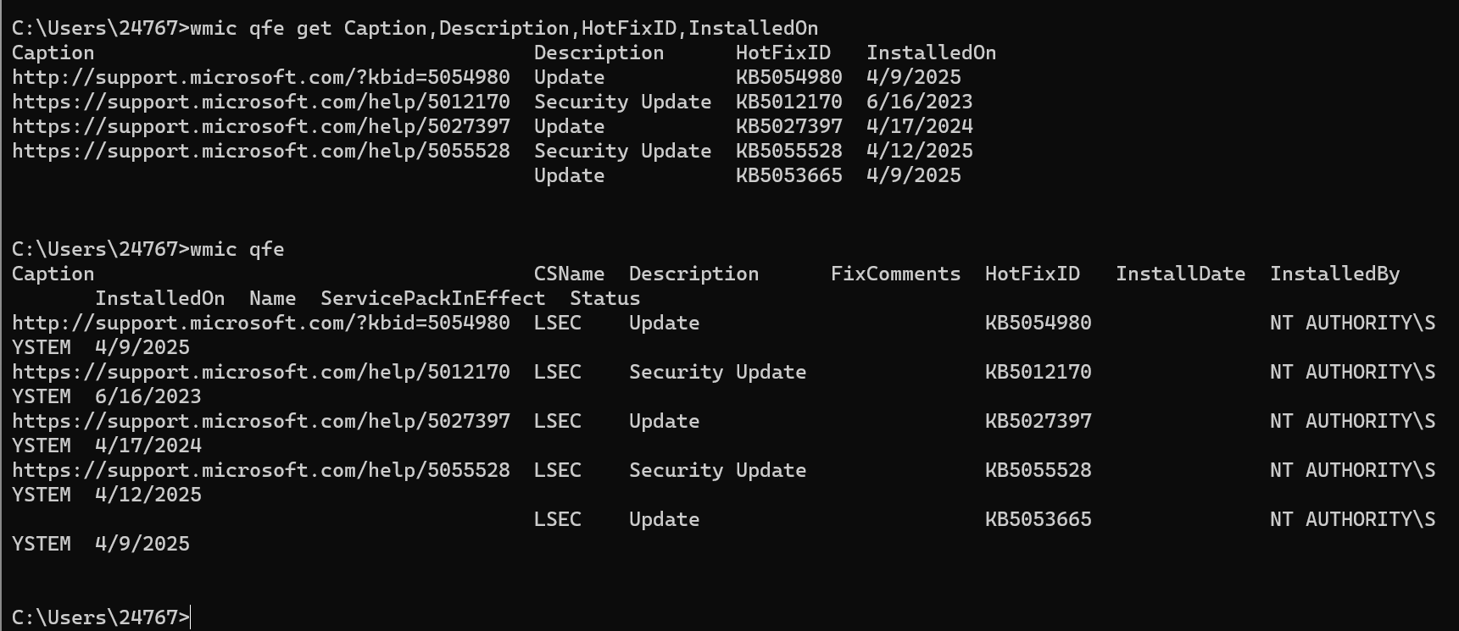Screen dimensions: 1459x631
Task: Open the help/5027397 URL beside LSEC
Action: tap(261, 421)
